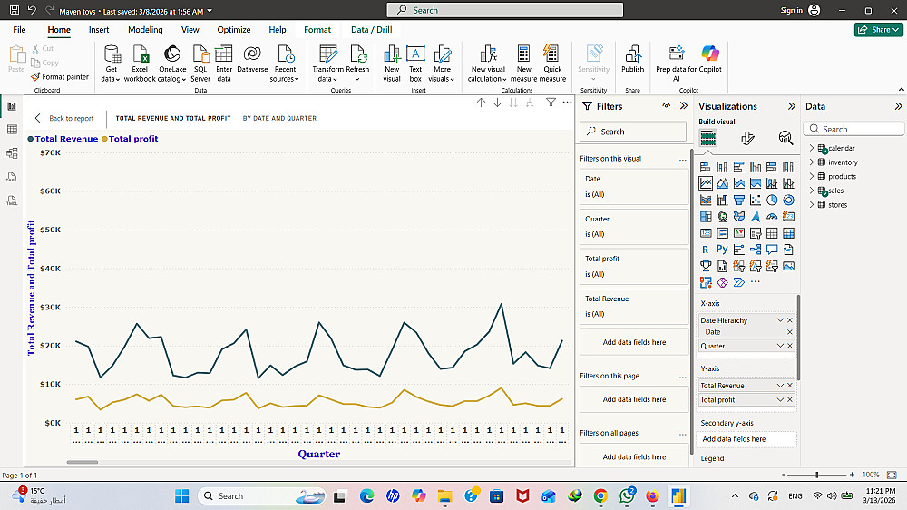Open the Modeling ribbon tab
Screen dimensions: 907x510
tap(145, 30)
